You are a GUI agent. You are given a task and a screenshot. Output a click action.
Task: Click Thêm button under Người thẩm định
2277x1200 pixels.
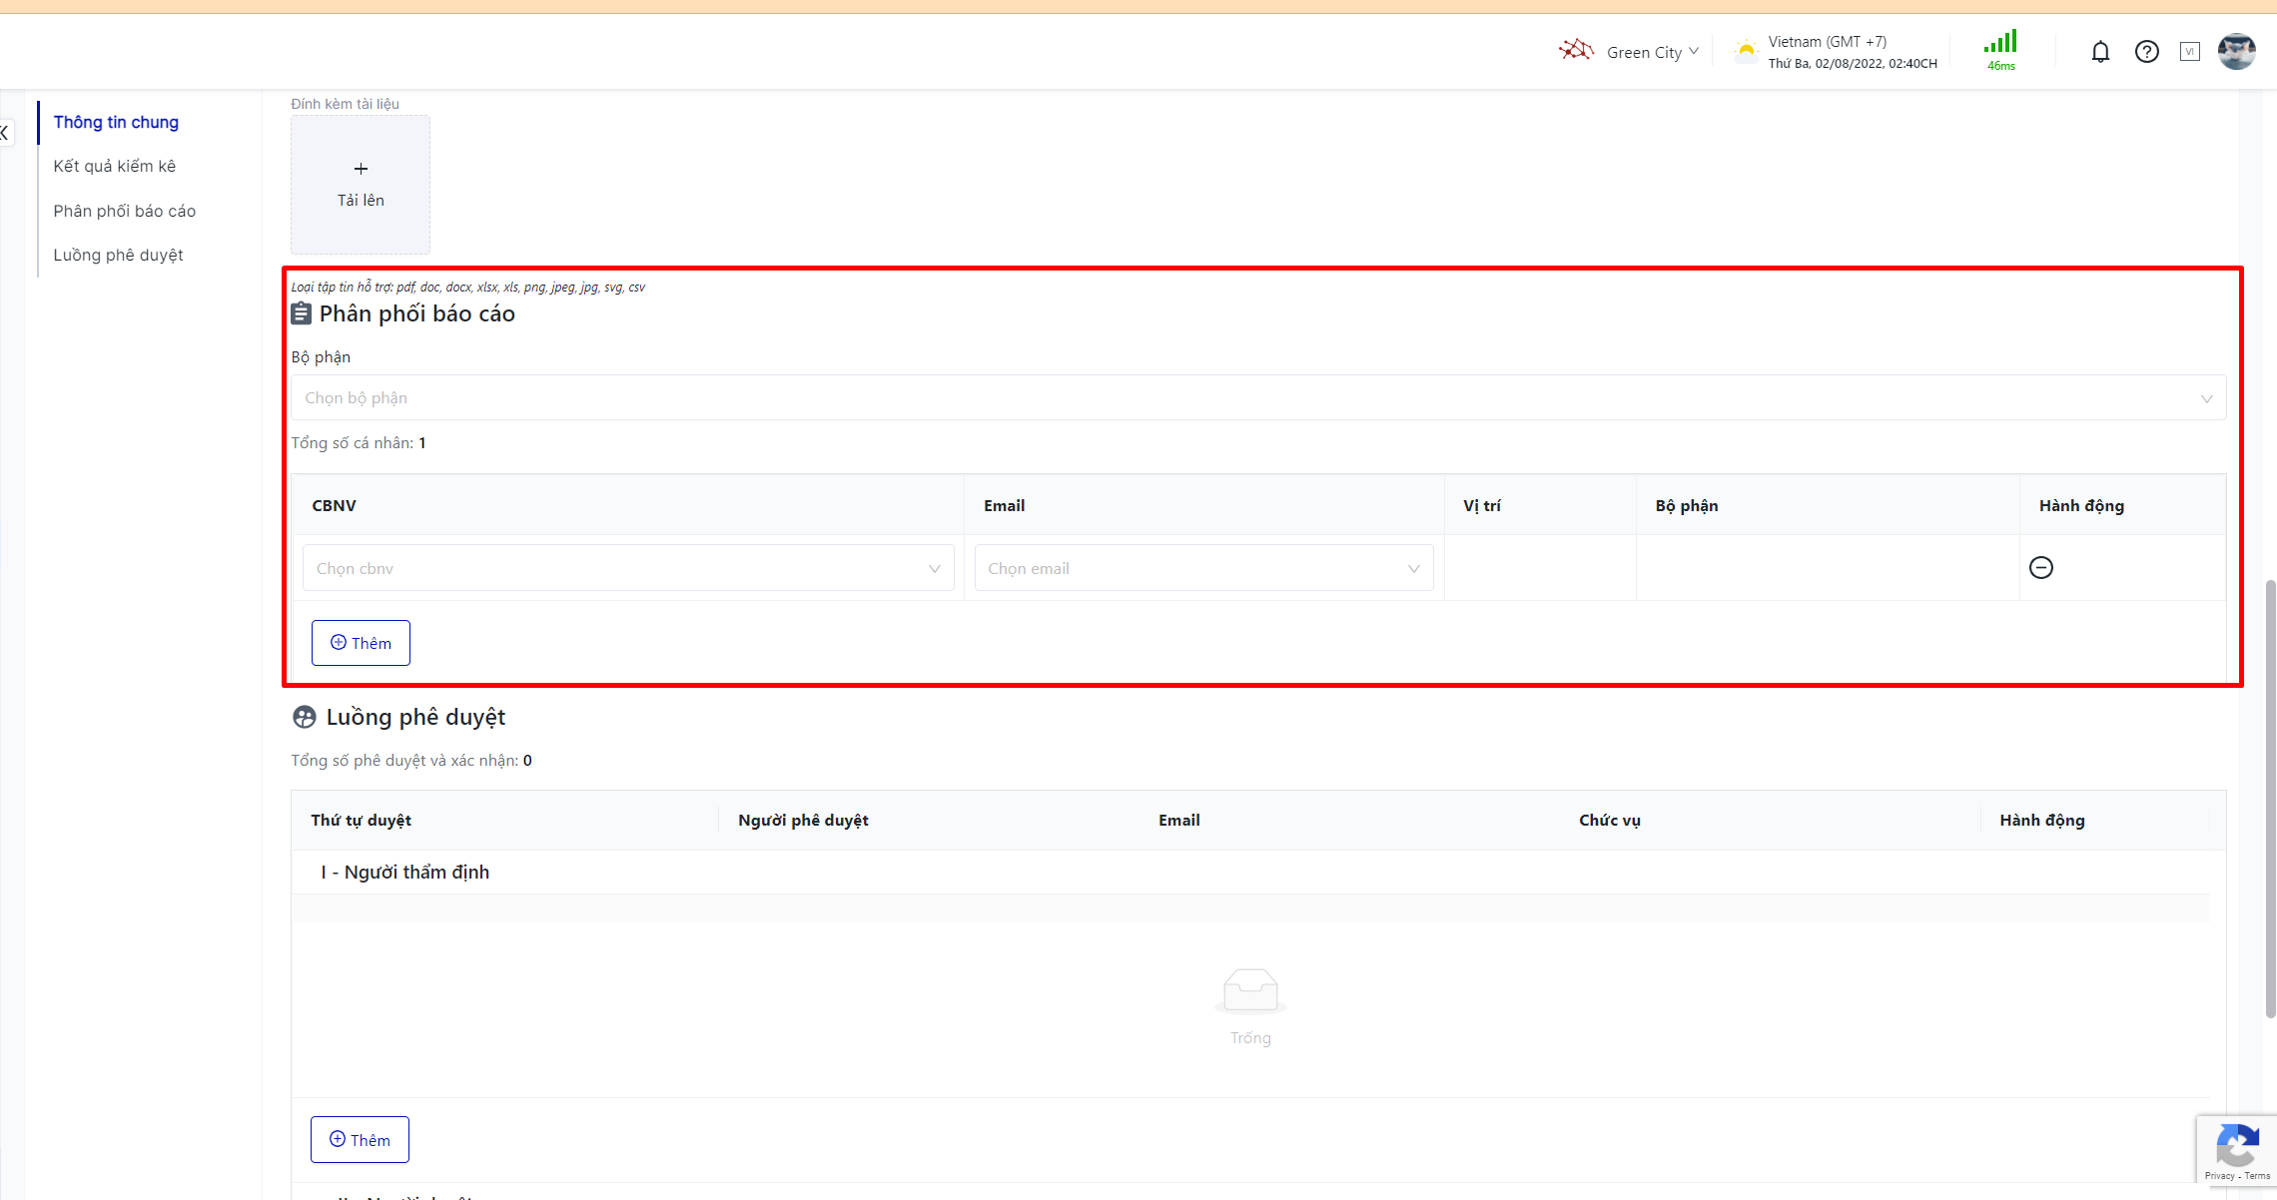click(x=360, y=1140)
